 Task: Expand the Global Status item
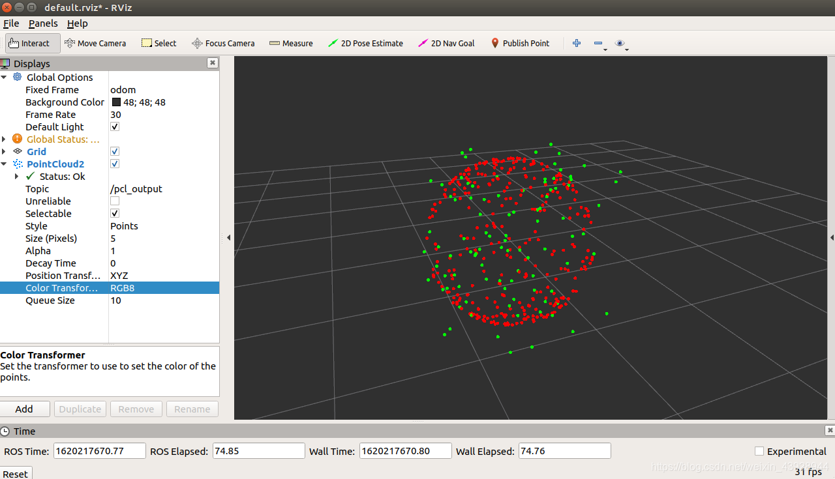[x=4, y=139]
